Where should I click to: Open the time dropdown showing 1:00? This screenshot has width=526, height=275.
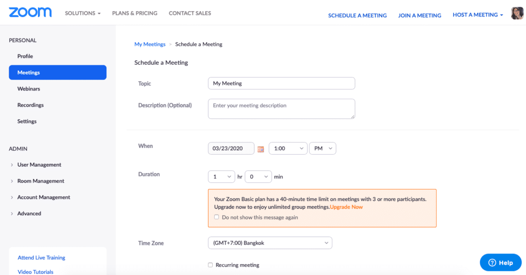point(288,148)
